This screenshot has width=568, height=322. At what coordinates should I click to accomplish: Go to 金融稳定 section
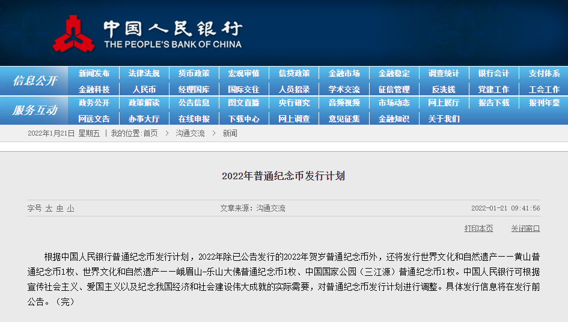point(394,73)
